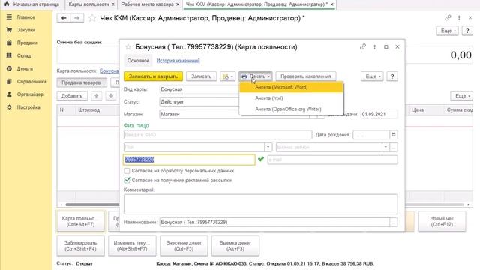
Task: Open ellipsis button of Наименование field
Action: click(394, 222)
